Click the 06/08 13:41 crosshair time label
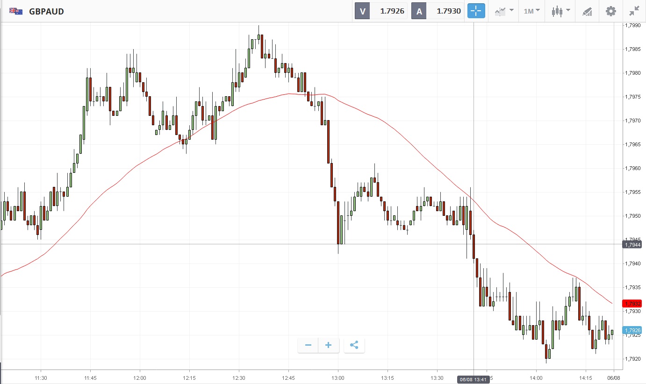Image resolution: width=646 pixels, height=384 pixels. [474, 380]
